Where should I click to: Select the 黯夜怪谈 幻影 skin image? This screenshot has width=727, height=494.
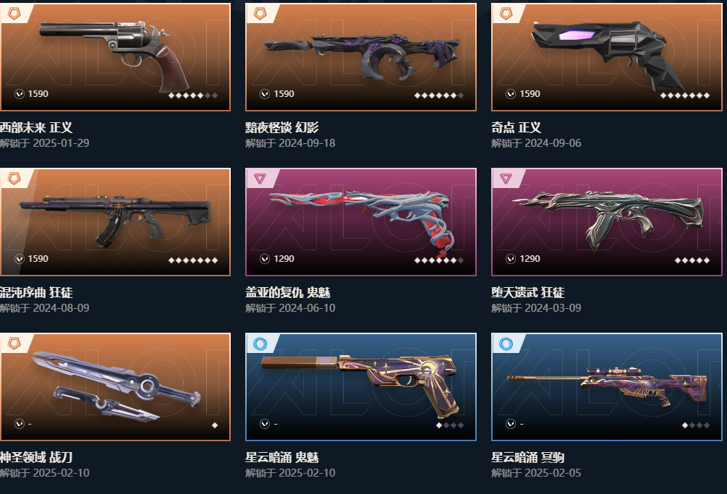click(361, 57)
